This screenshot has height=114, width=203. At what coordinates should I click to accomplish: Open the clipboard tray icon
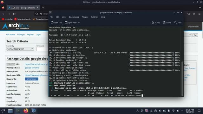point(155,111)
